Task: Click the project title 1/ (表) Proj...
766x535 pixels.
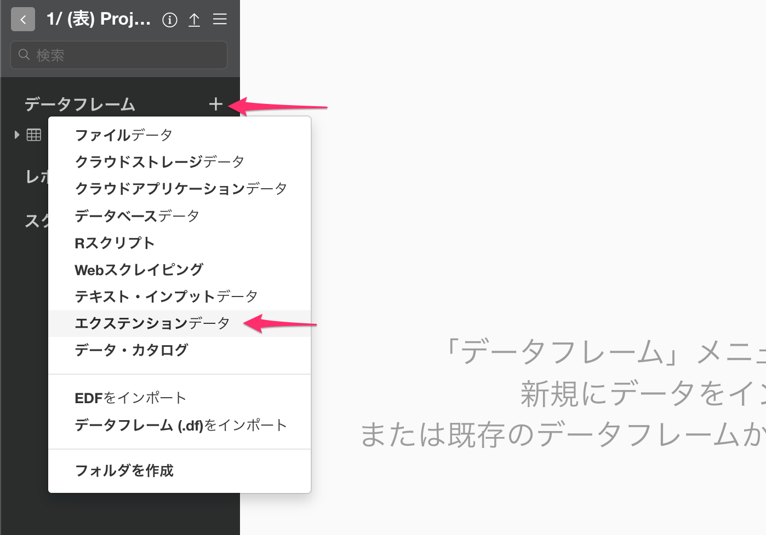Action: pyautogui.click(x=99, y=19)
